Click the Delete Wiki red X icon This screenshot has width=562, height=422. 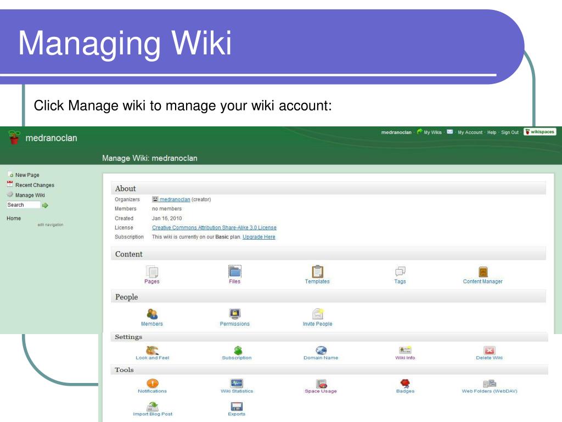(x=489, y=350)
